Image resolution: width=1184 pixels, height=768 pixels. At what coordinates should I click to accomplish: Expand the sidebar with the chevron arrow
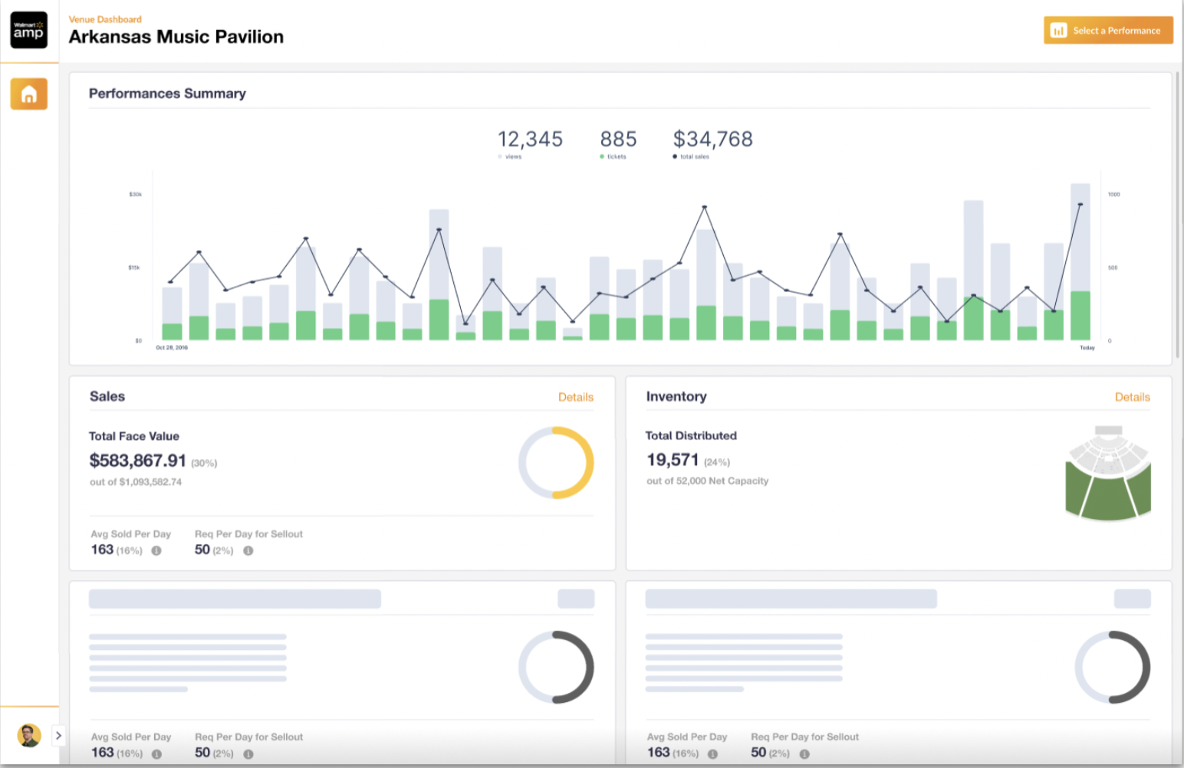tap(58, 736)
